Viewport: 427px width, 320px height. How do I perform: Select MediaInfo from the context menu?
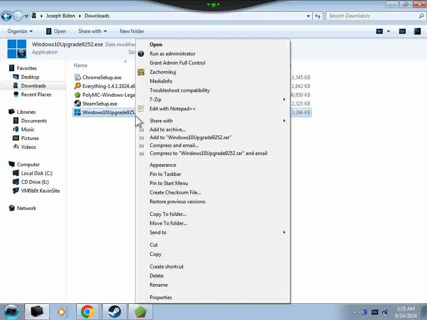[161, 81]
